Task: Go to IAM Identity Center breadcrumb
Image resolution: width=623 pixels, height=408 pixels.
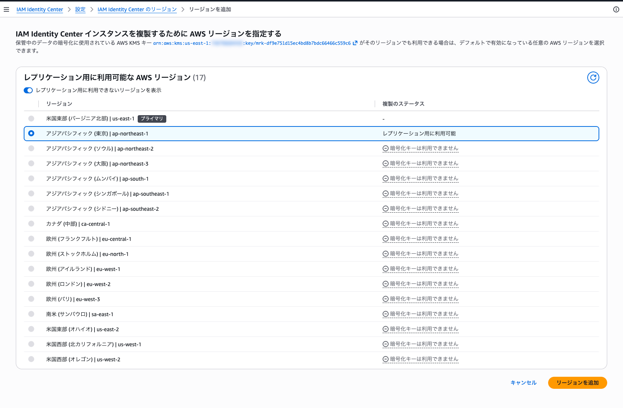Action: [40, 9]
